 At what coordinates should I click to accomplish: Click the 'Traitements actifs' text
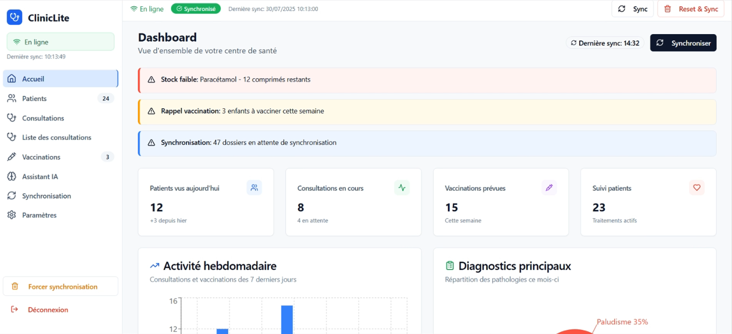615,220
